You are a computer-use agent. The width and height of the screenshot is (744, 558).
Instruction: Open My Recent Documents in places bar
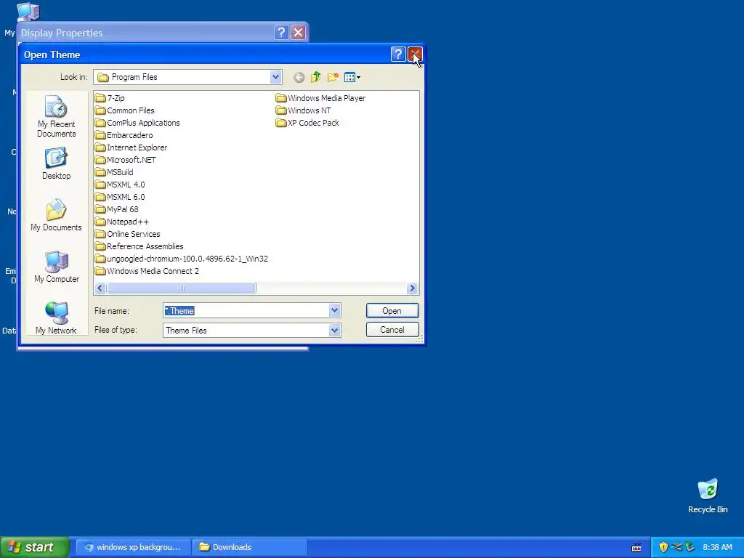coord(56,116)
